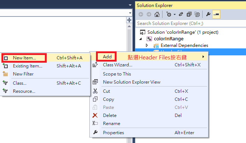Viewport: 246px width, 143px height.
Task: Click the editor split-window handle icon
Action: [129, 20]
